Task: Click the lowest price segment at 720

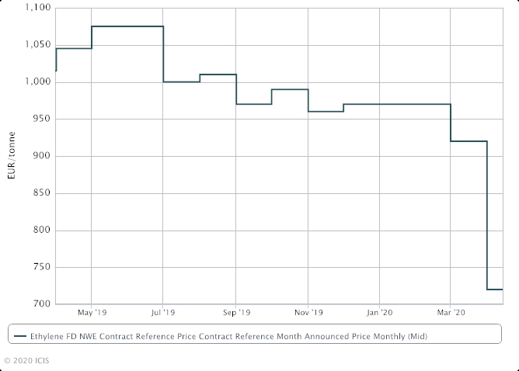Action: (x=495, y=290)
